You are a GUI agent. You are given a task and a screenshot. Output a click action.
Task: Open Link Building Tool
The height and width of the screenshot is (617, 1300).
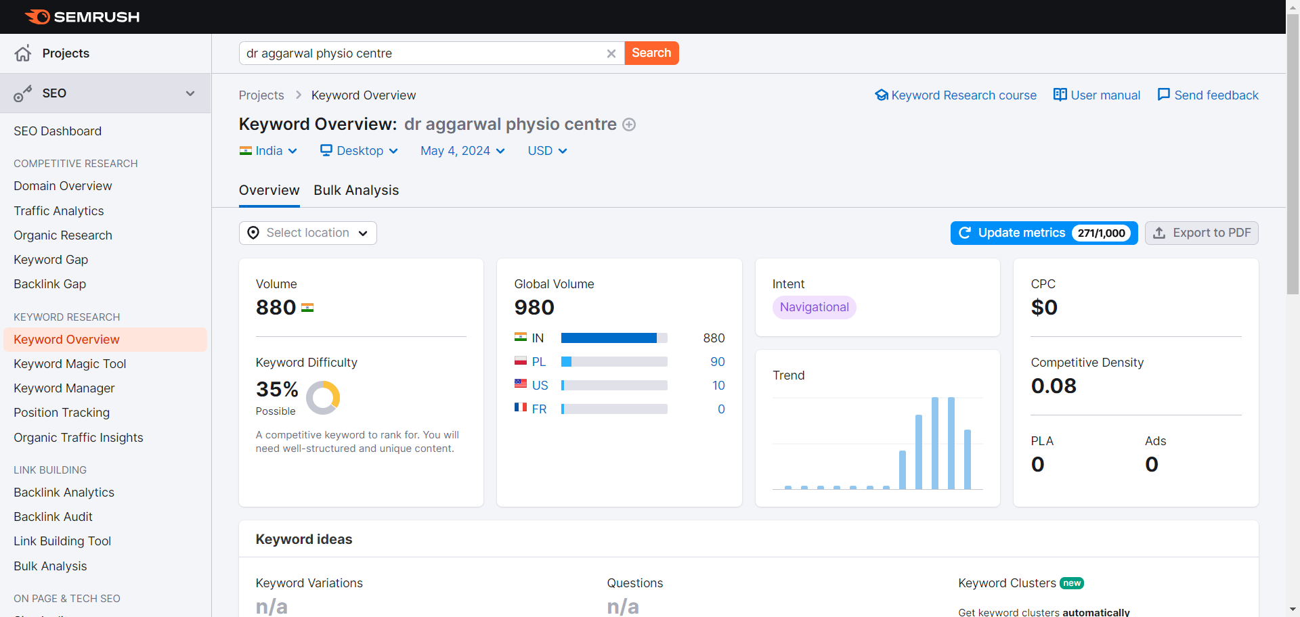[x=62, y=541]
